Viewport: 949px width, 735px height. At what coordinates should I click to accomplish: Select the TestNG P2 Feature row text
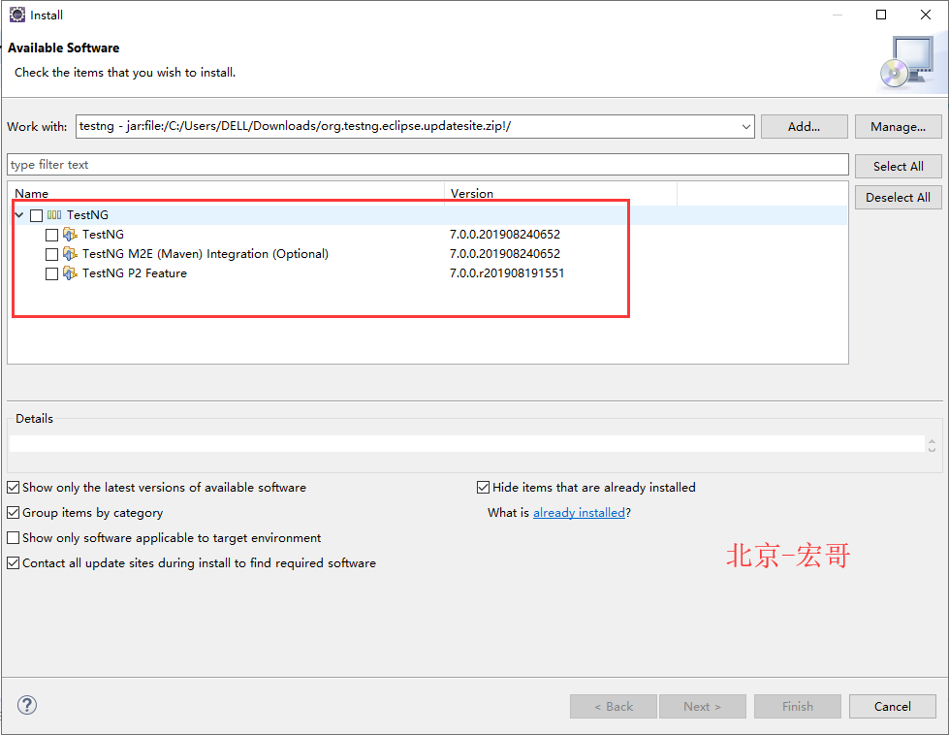point(135,273)
